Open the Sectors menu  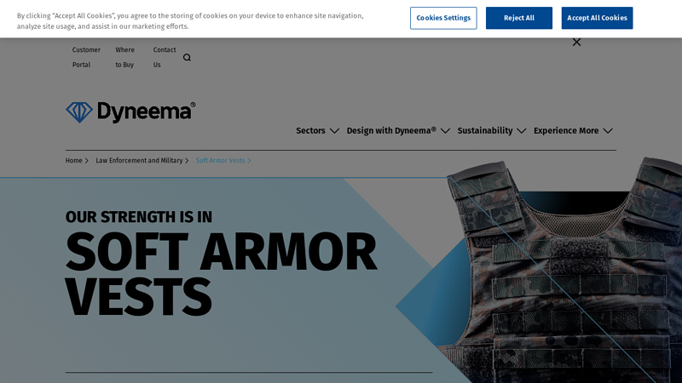310,131
